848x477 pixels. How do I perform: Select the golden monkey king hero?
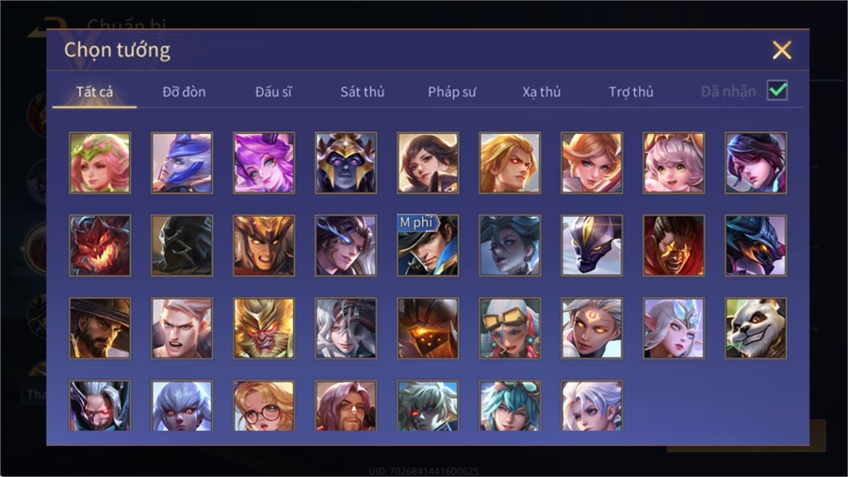pyautogui.click(x=264, y=328)
